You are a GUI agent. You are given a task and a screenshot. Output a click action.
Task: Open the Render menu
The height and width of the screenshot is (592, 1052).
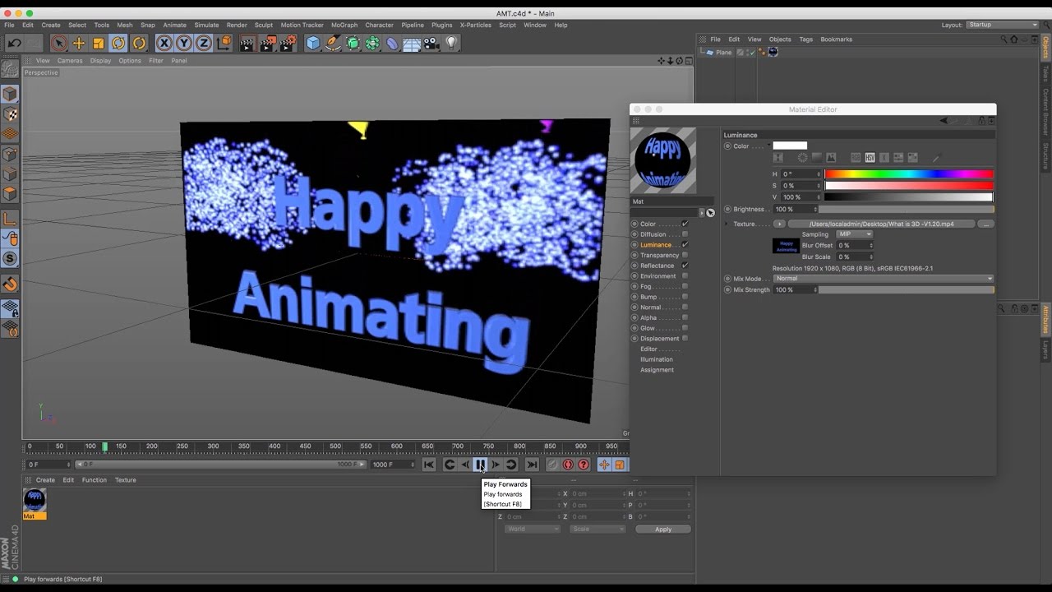[x=237, y=25]
